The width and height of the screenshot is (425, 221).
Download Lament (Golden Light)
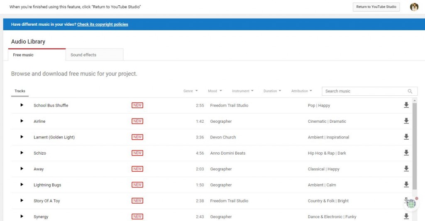point(406,137)
